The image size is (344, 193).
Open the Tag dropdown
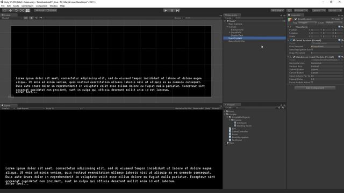tap(307, 23)
